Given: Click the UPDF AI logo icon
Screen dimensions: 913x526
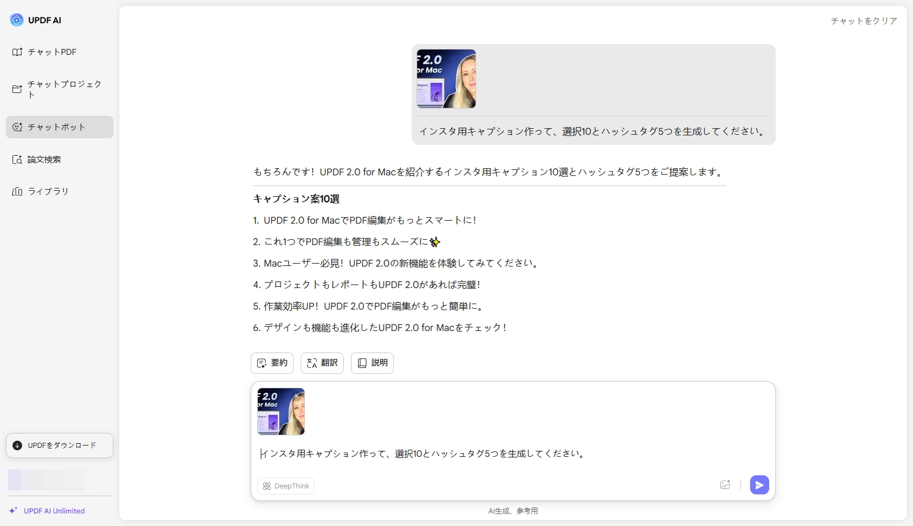Looking at the screenshot, I should click(x=17, y=20).
